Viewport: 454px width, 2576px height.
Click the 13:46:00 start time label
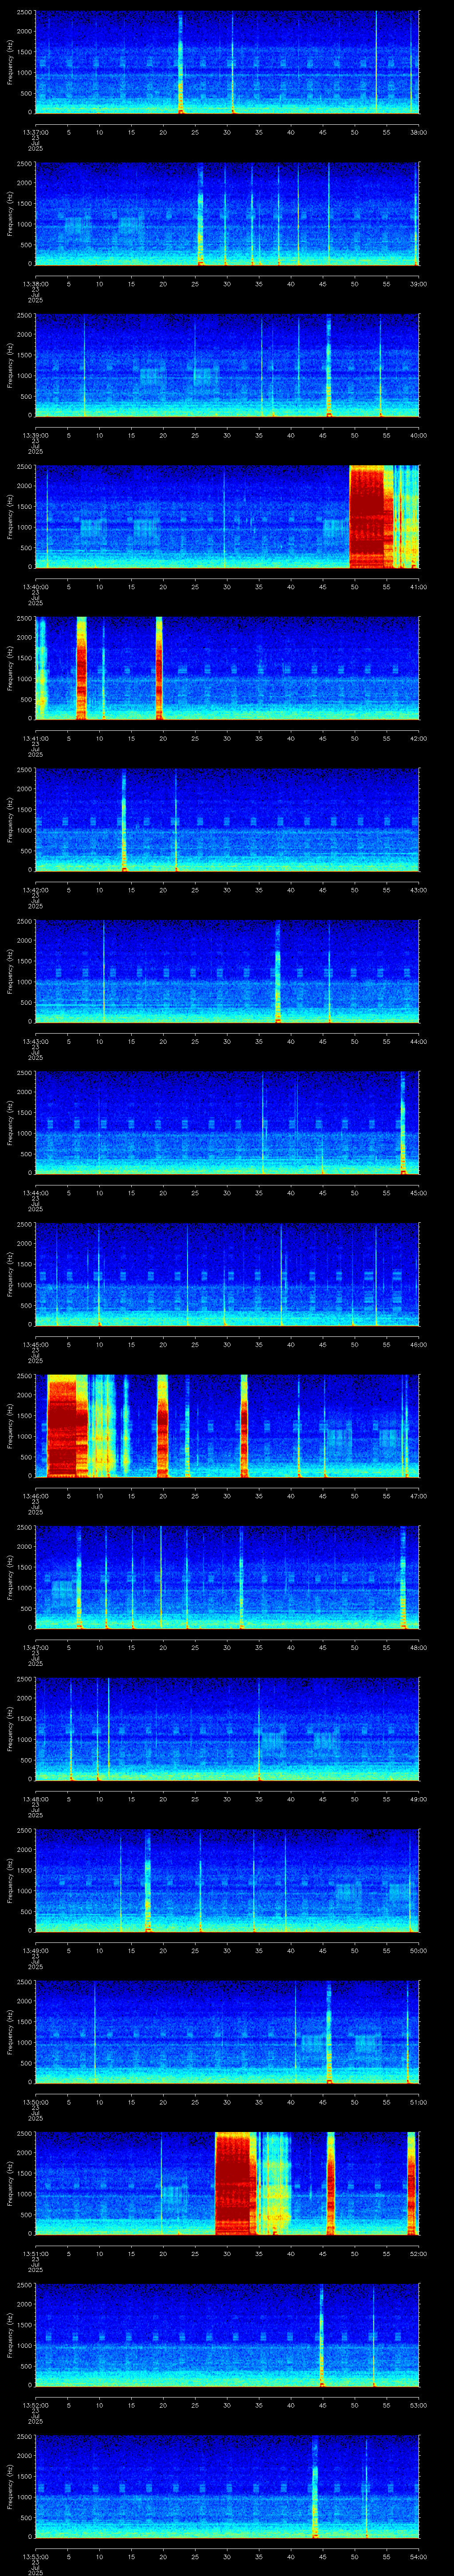click(35, 1496)
